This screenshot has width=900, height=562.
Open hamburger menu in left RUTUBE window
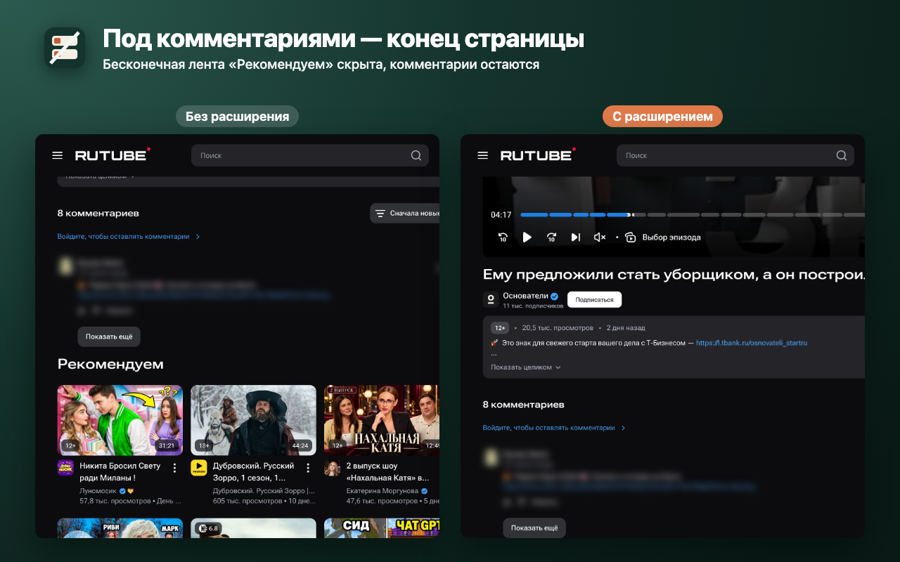coord(58,155)
